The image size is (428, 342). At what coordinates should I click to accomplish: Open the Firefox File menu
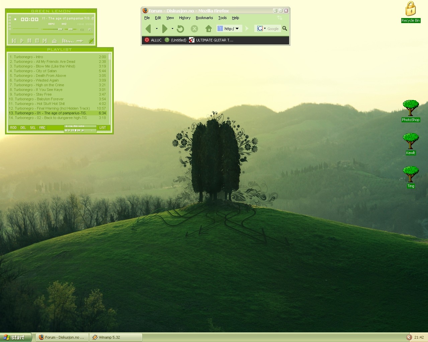pyautogui.click(x=147, y=18)
